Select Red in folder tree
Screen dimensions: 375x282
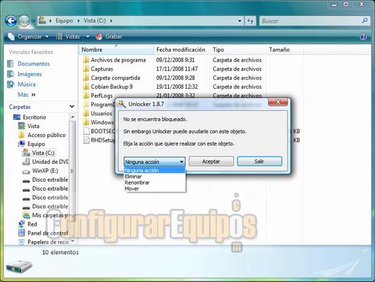coord(32,224)
